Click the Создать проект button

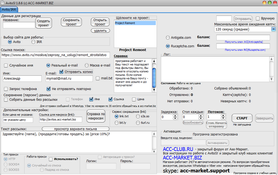pyautogui.click(x=43, y=23)
